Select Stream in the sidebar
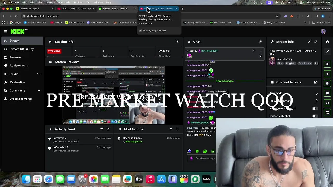This screenshot has width=333, height=187. point(22,41)
